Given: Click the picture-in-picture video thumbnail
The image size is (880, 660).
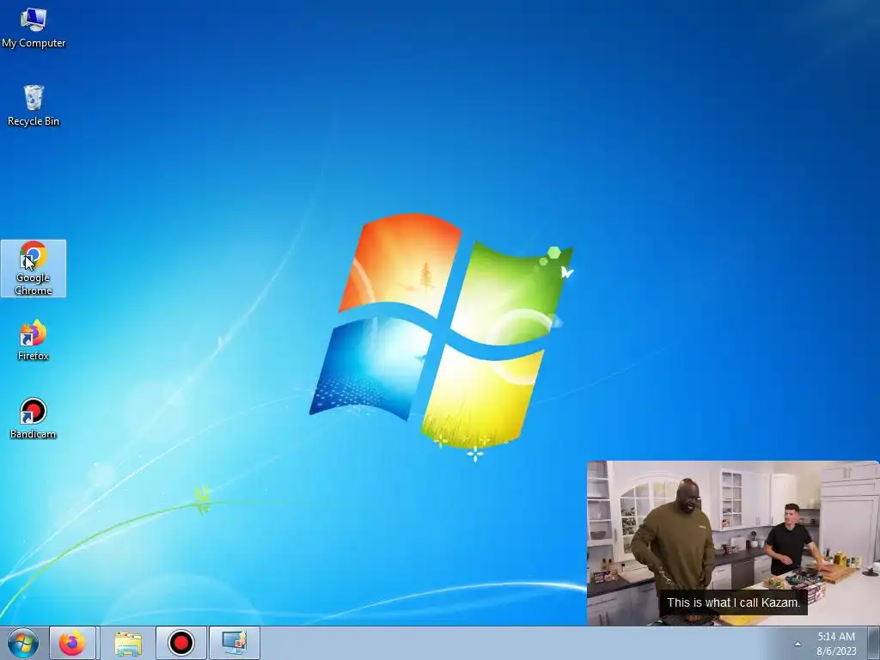Looking at the screenshot, I should point(733,543).
